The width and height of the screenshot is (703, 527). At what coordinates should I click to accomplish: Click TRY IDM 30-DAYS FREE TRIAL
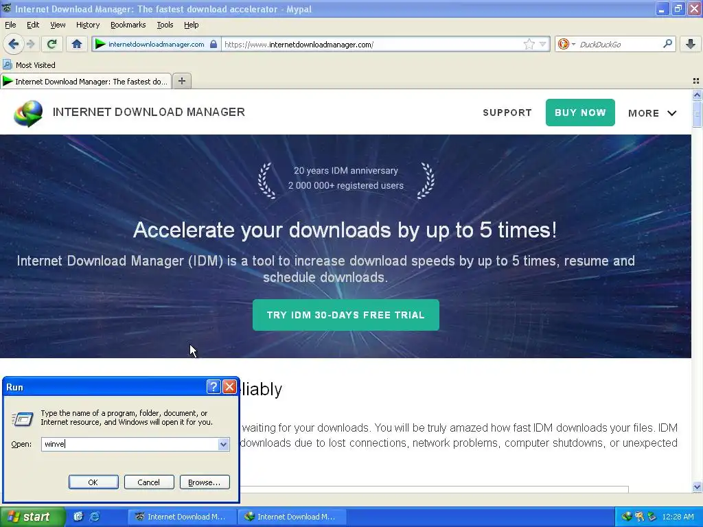click(x=346, y=315)
